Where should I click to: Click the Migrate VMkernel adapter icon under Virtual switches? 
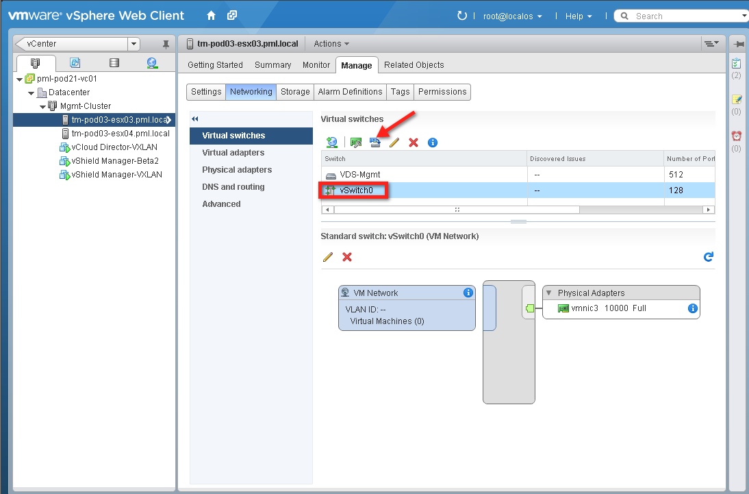[374, 143]
